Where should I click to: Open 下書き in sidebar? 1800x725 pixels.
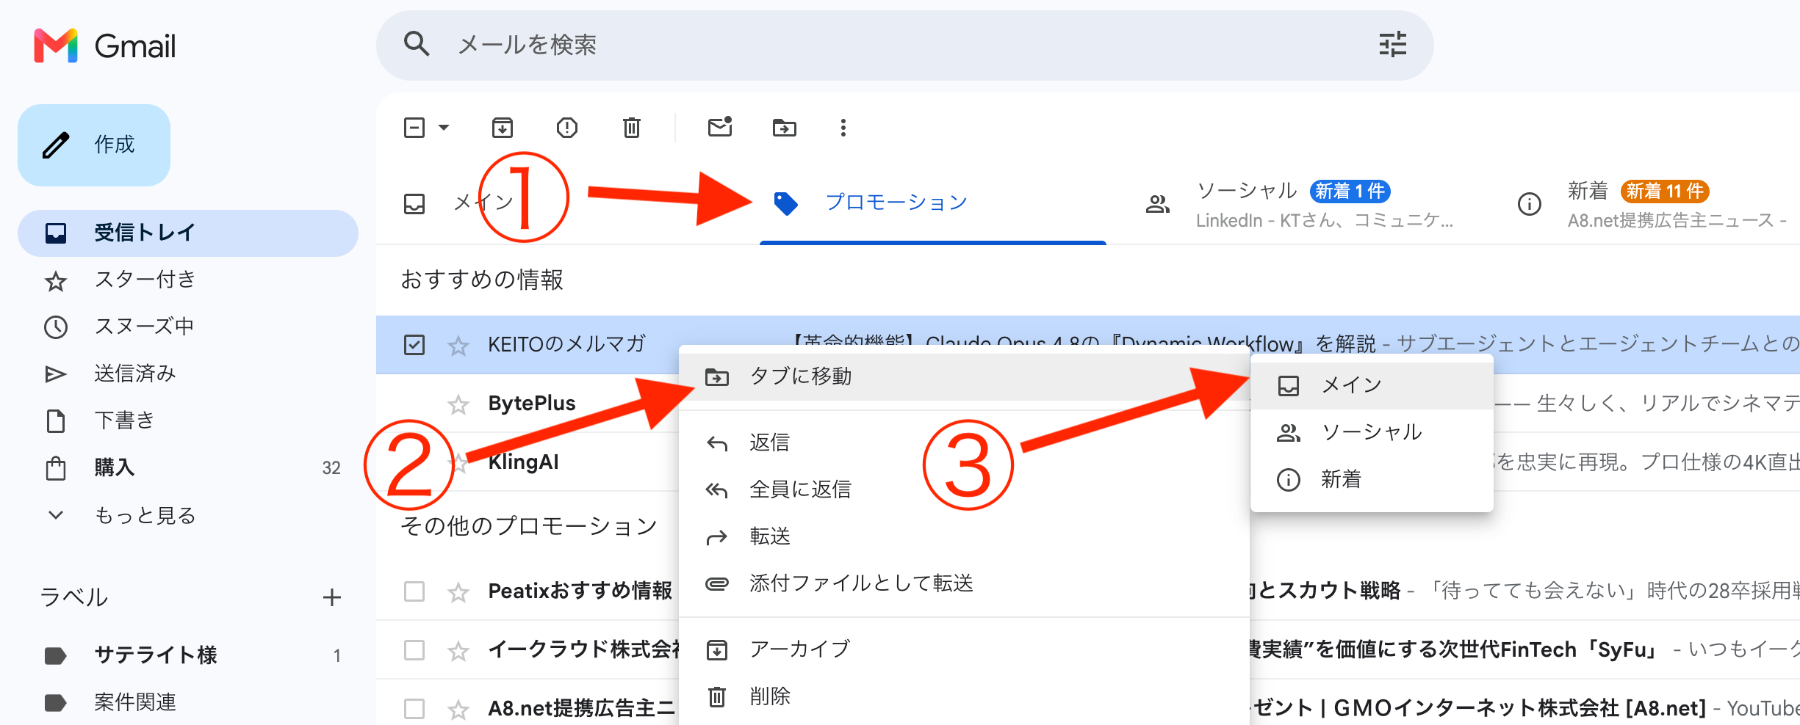pos(188,420)
